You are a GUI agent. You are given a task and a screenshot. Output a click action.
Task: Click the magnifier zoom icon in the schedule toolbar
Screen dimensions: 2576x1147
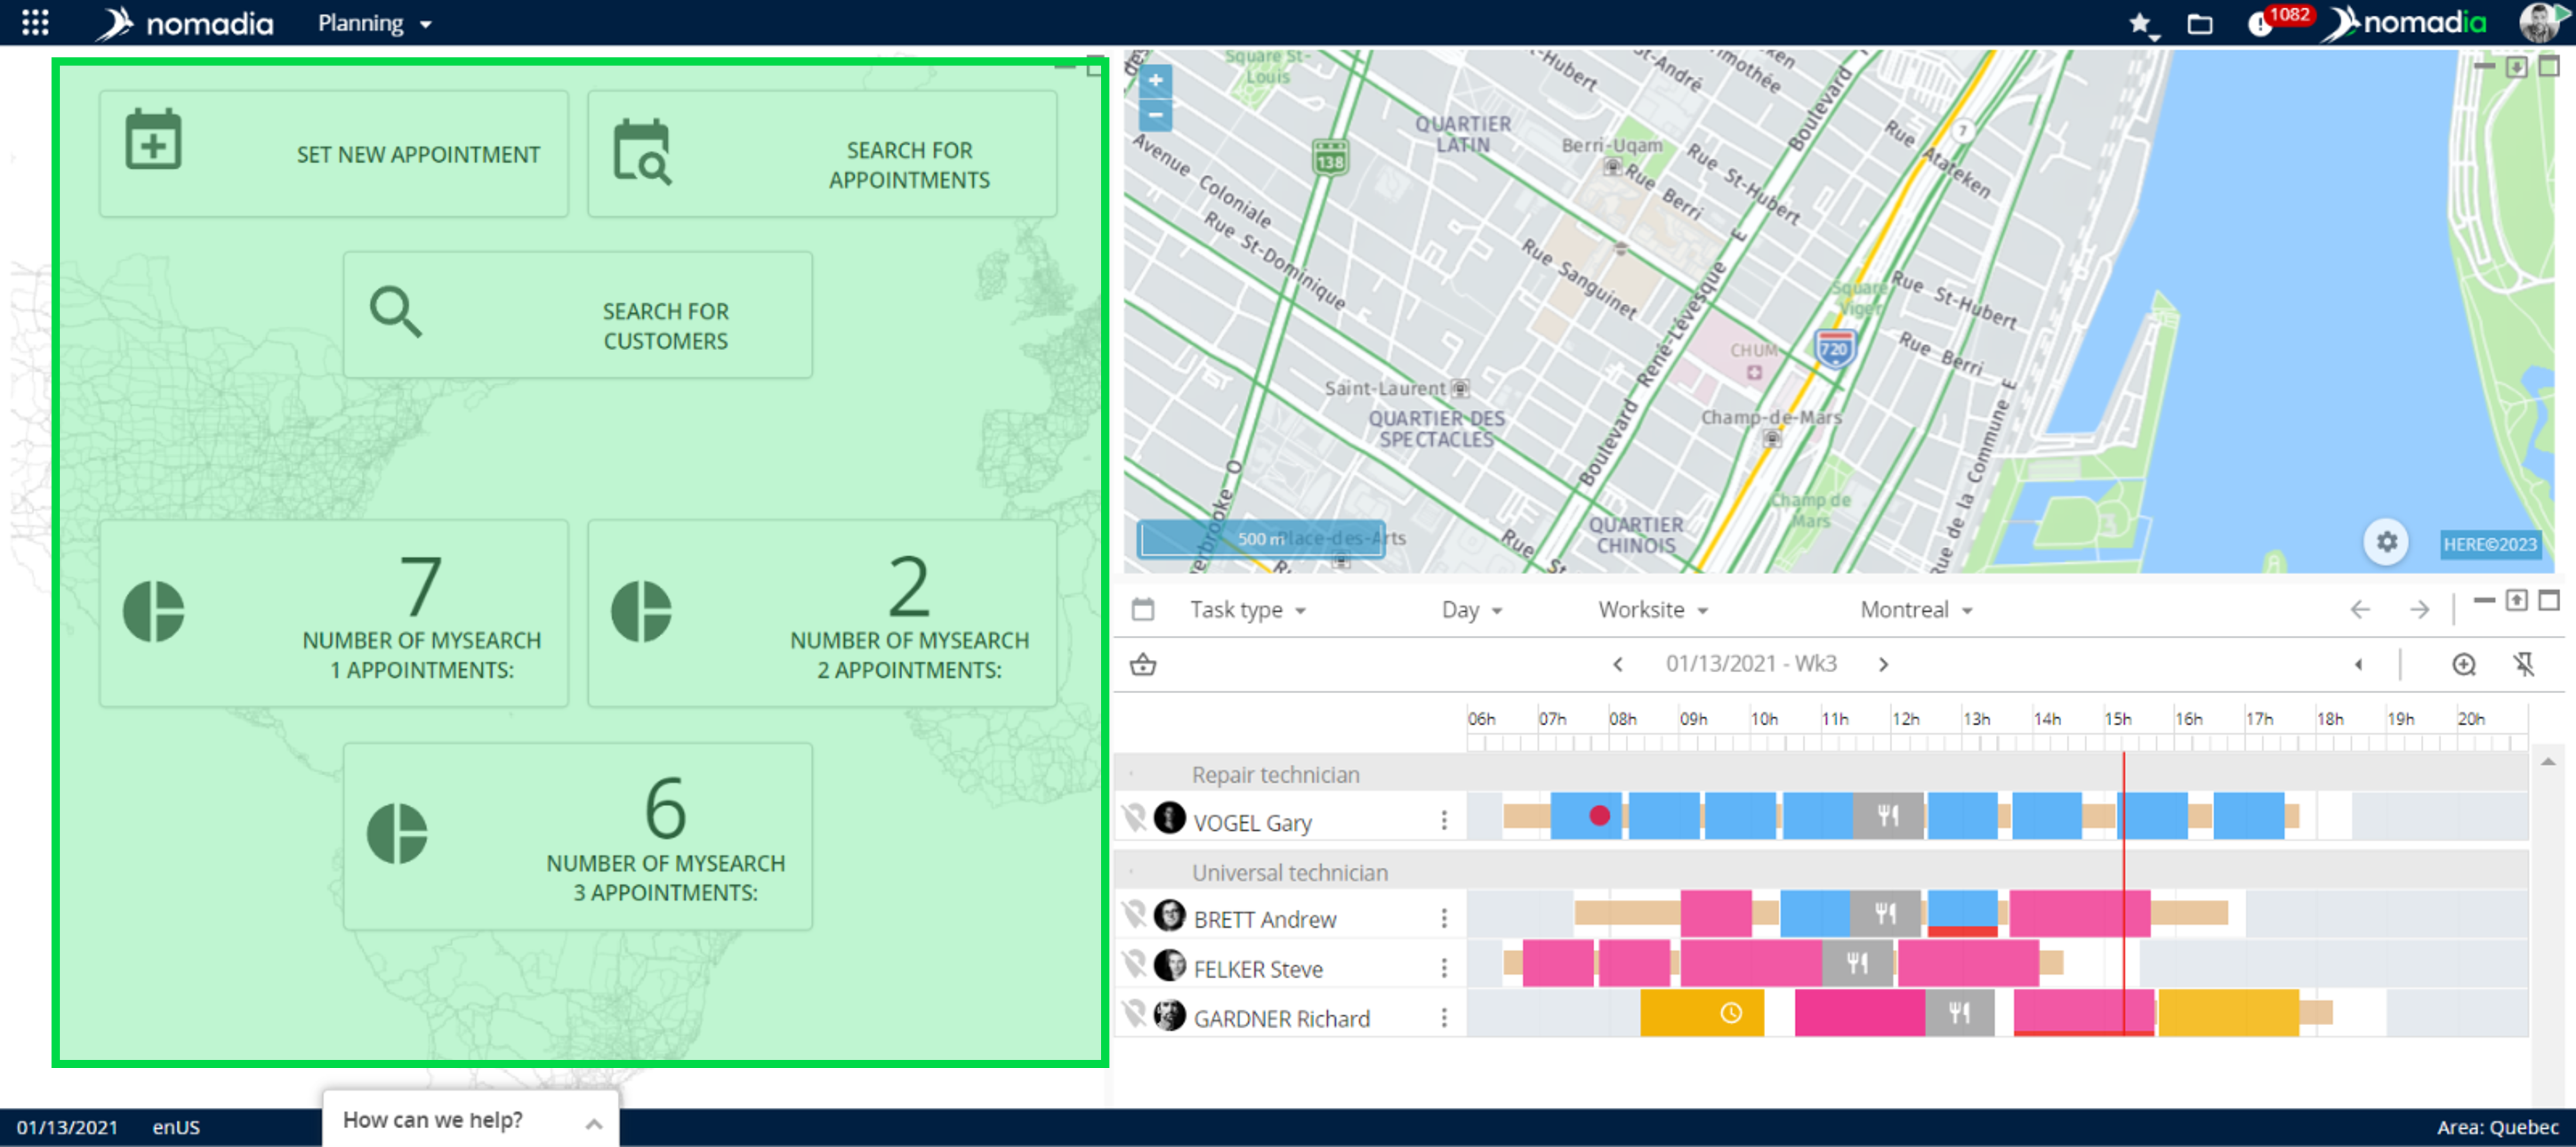tap(2464, 665)
